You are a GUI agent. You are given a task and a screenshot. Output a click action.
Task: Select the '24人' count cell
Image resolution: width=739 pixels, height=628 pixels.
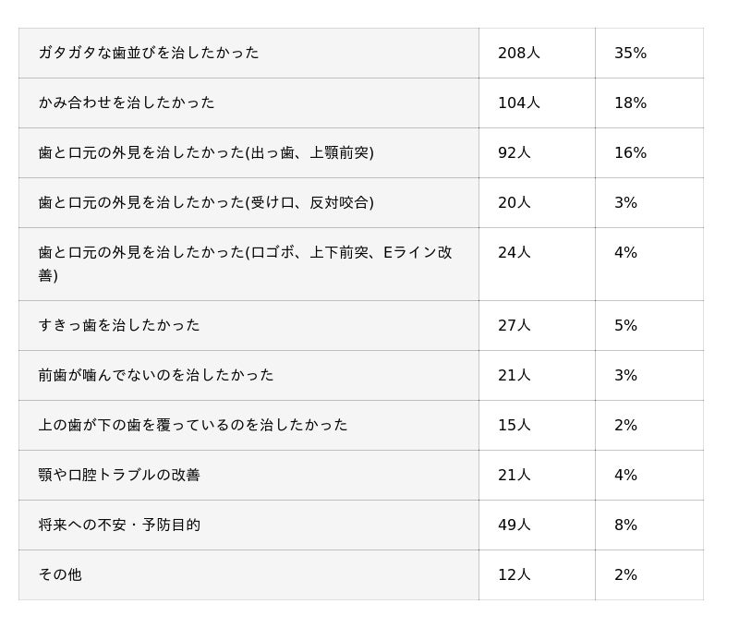[514, 252]
